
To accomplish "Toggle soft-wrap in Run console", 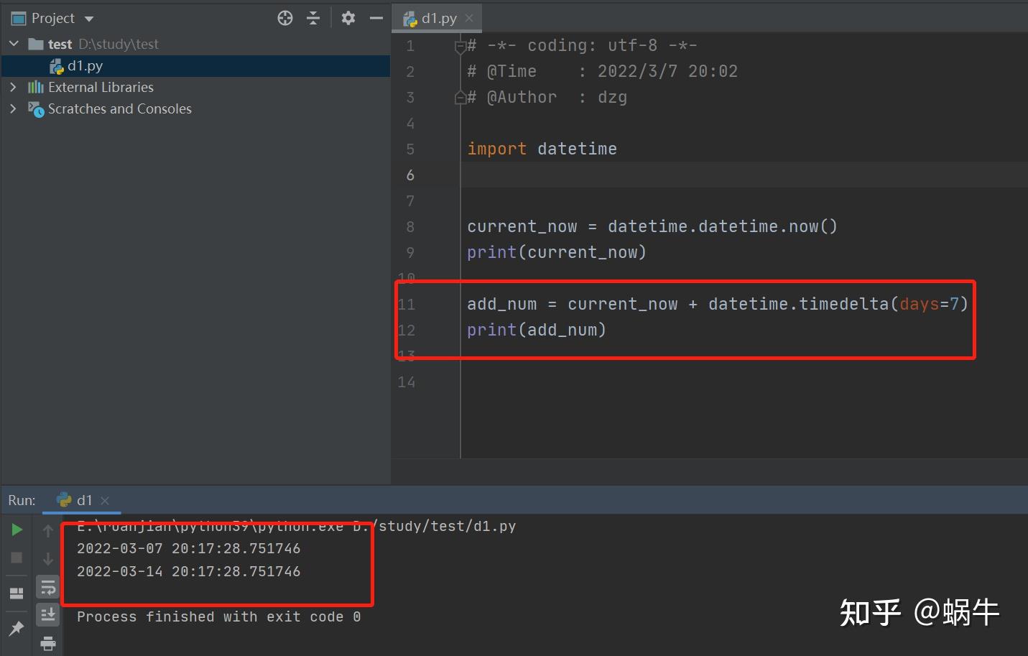I will [x=48, y=587].
